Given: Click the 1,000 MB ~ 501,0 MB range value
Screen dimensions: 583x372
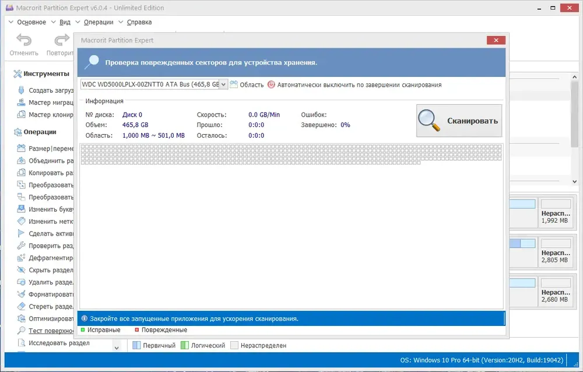Looking at the screenshot, I should [153, 135].
